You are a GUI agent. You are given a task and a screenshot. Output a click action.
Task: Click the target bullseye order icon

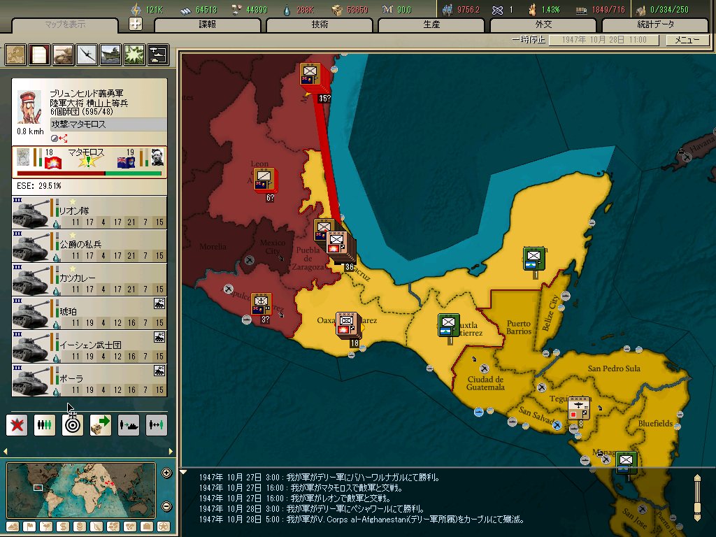[x=73, y=424]
